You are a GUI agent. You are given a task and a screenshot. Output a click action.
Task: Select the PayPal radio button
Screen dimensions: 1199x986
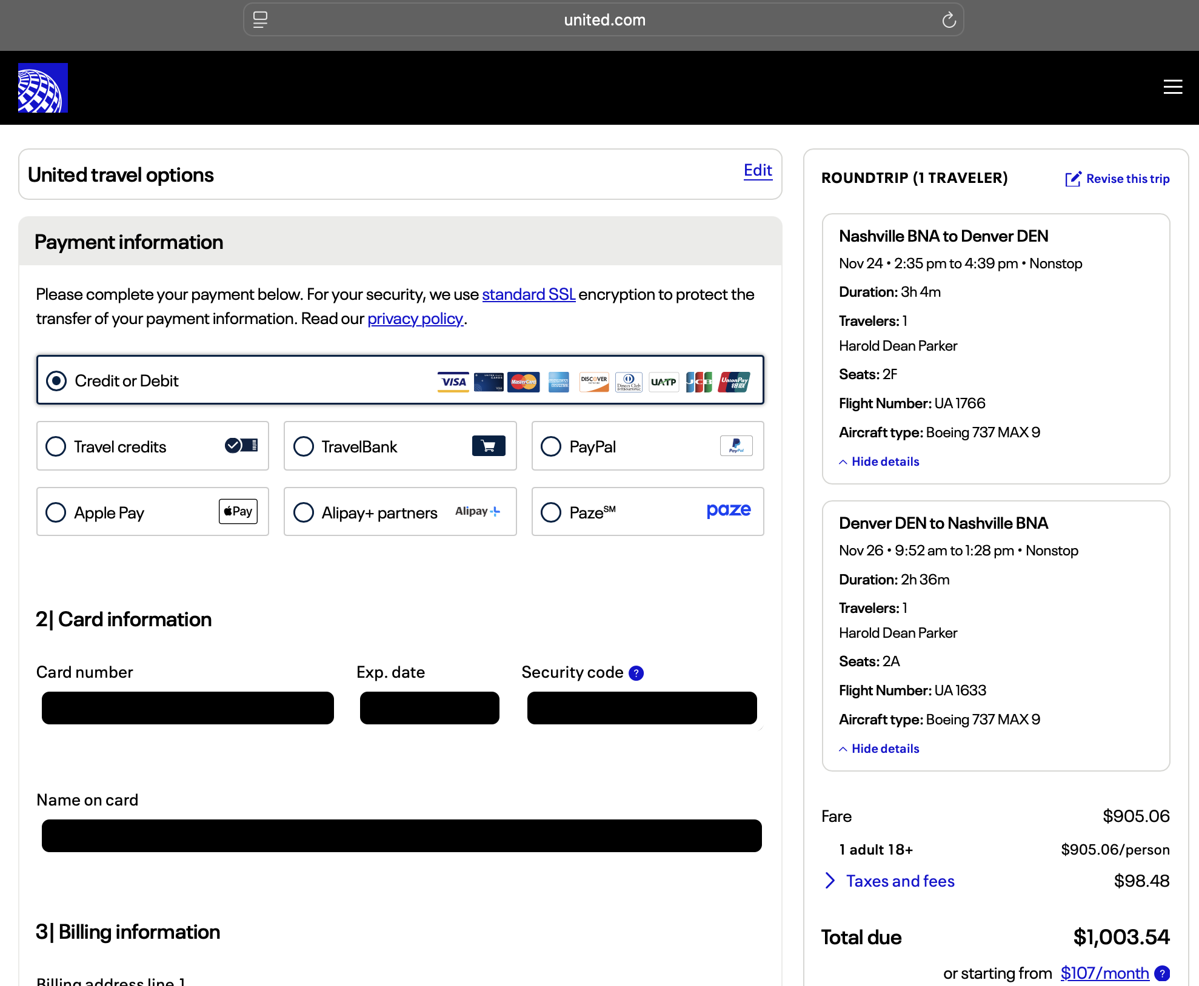click(x=551, y=446)
